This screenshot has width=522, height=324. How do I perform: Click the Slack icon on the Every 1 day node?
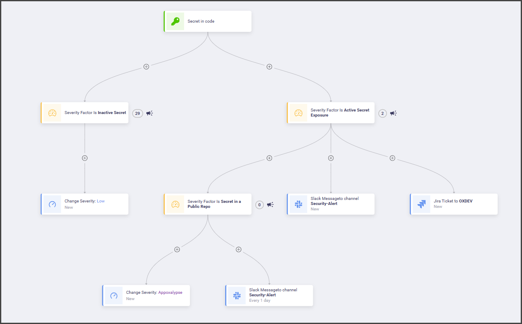(x=237, y=295)
